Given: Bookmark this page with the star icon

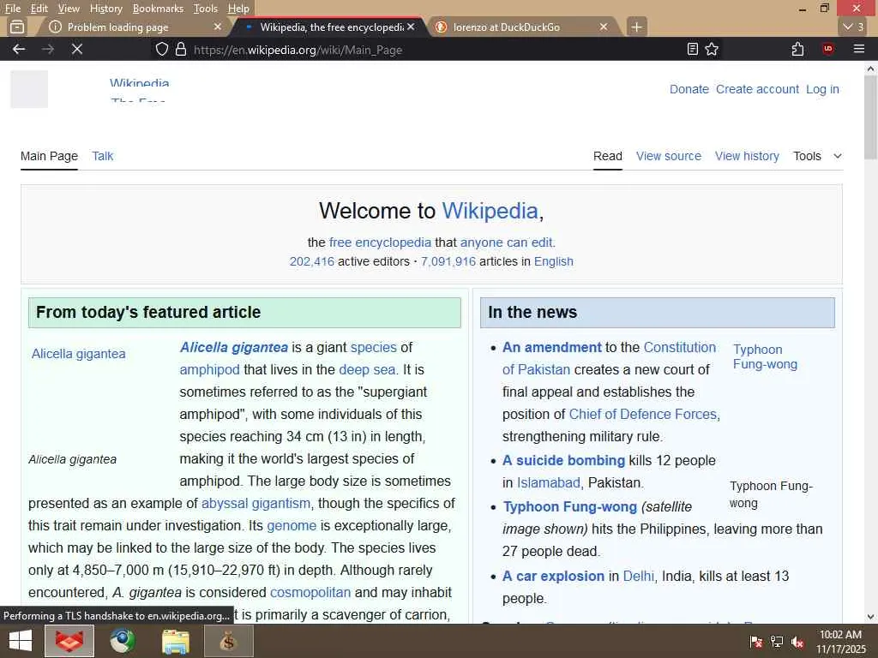Looking at the screenshot, I should [712, 49].
